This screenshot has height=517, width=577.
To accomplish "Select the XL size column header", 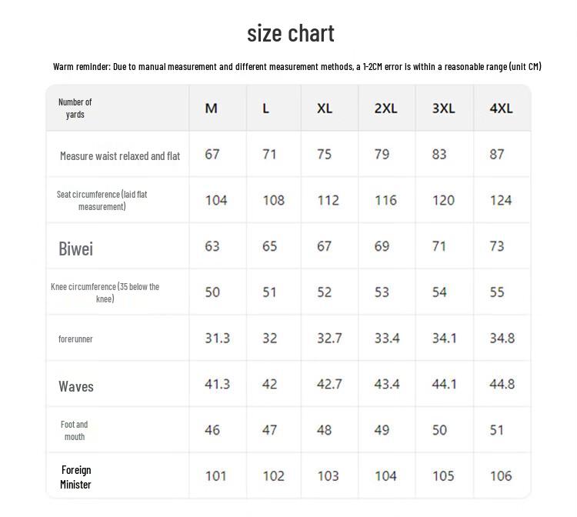I will [325, 108].
